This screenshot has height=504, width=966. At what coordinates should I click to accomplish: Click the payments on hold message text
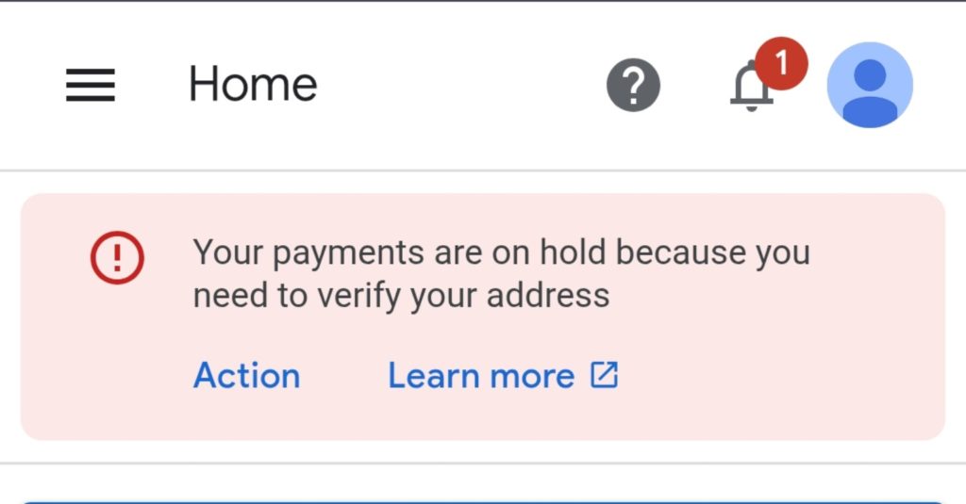501,253
